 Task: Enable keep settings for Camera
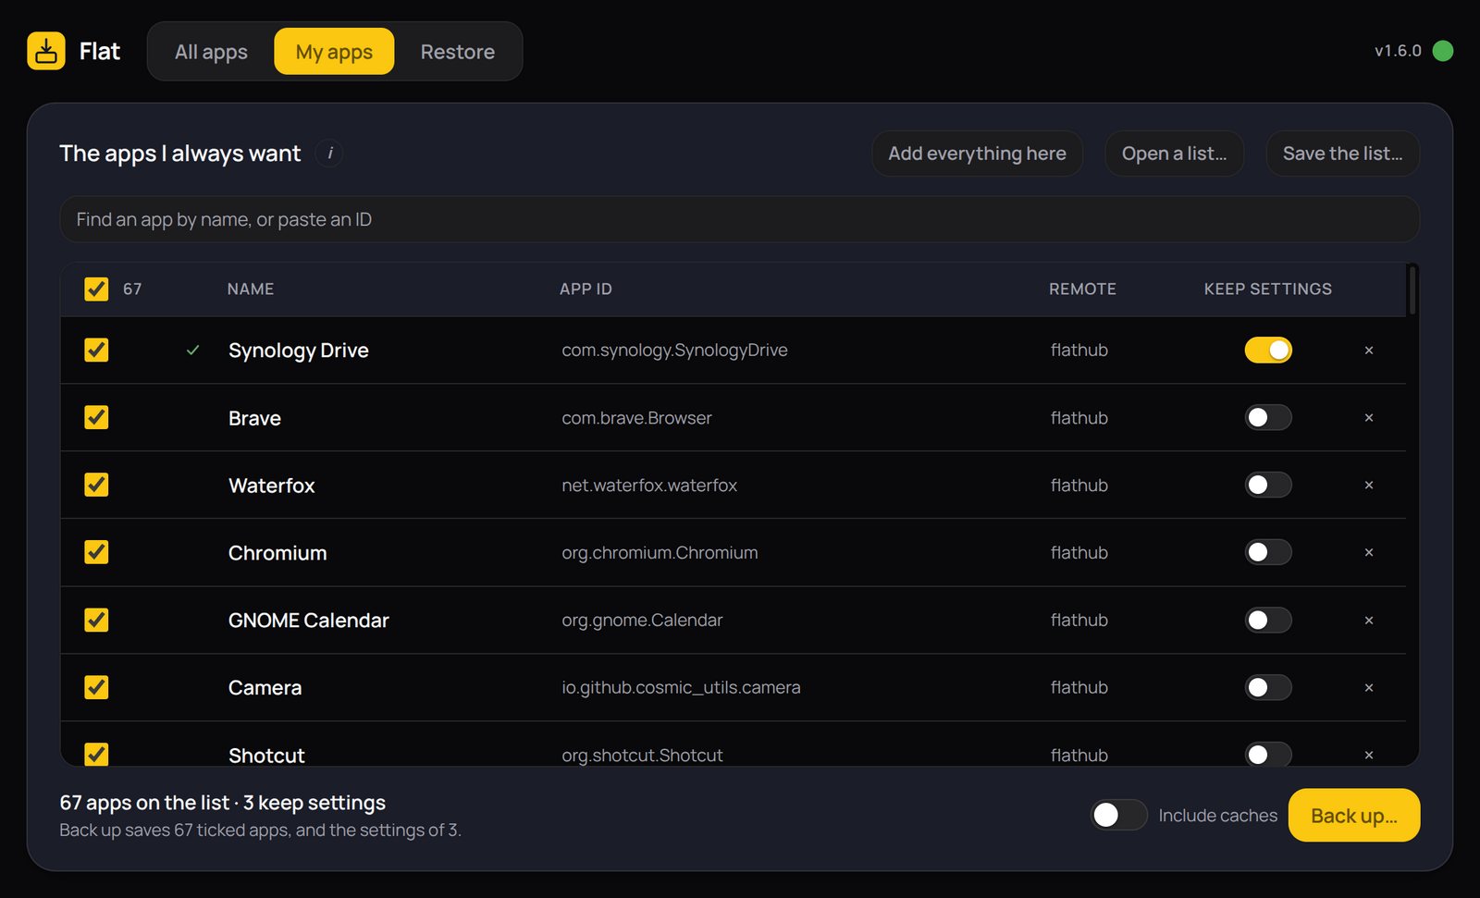pyautogui.click(x=1268, y=687)
